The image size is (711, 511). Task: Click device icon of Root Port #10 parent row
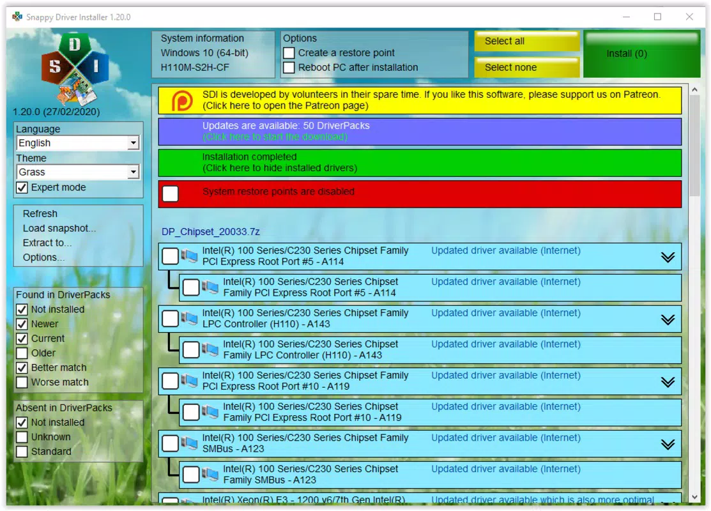190,381
